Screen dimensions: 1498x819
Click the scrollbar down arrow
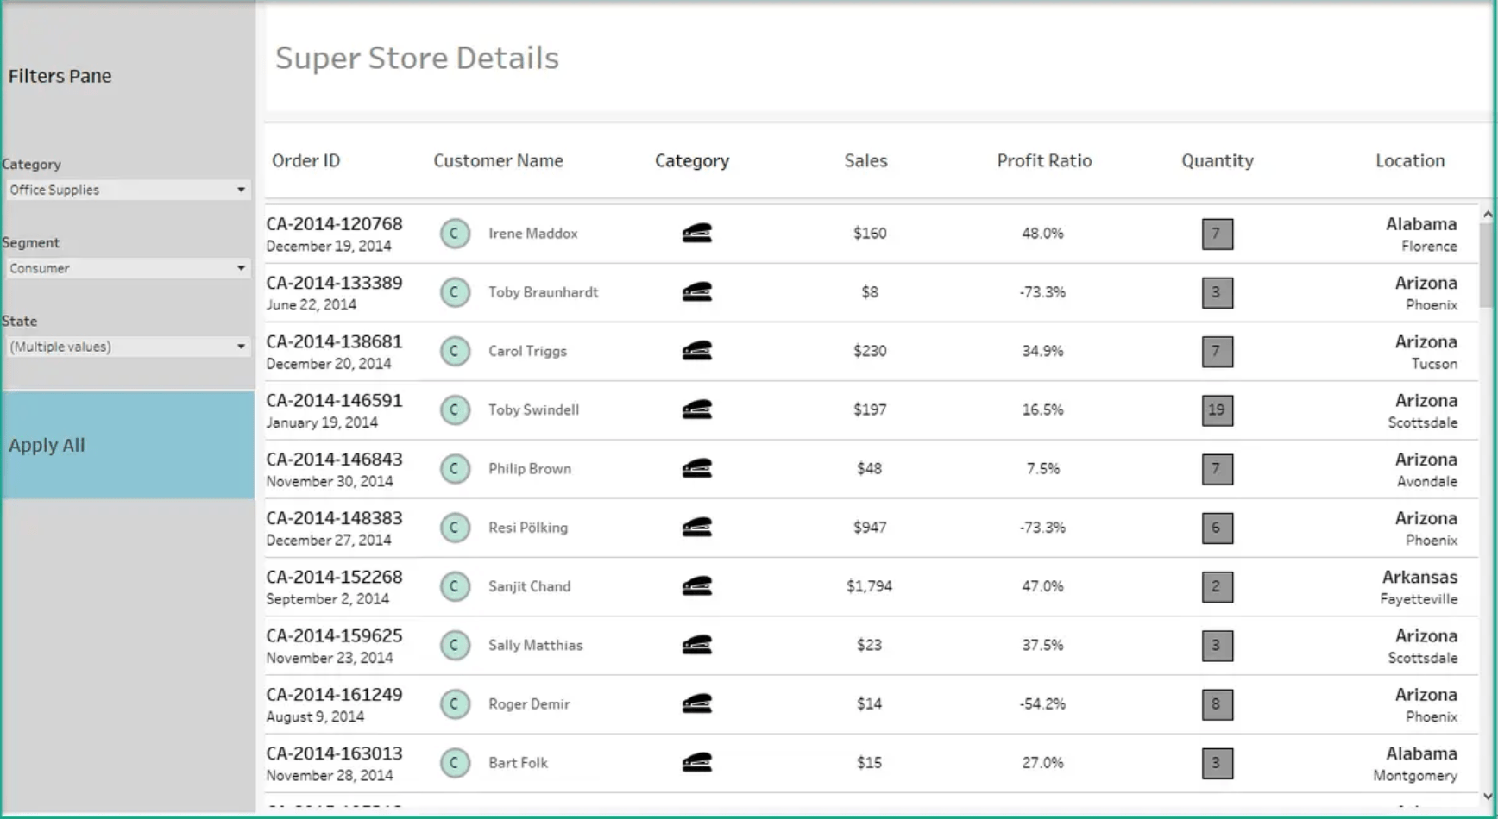[x=1487, y=797]
